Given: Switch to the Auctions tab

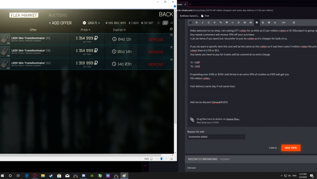Looking at the screenshot, I should 58,15.
